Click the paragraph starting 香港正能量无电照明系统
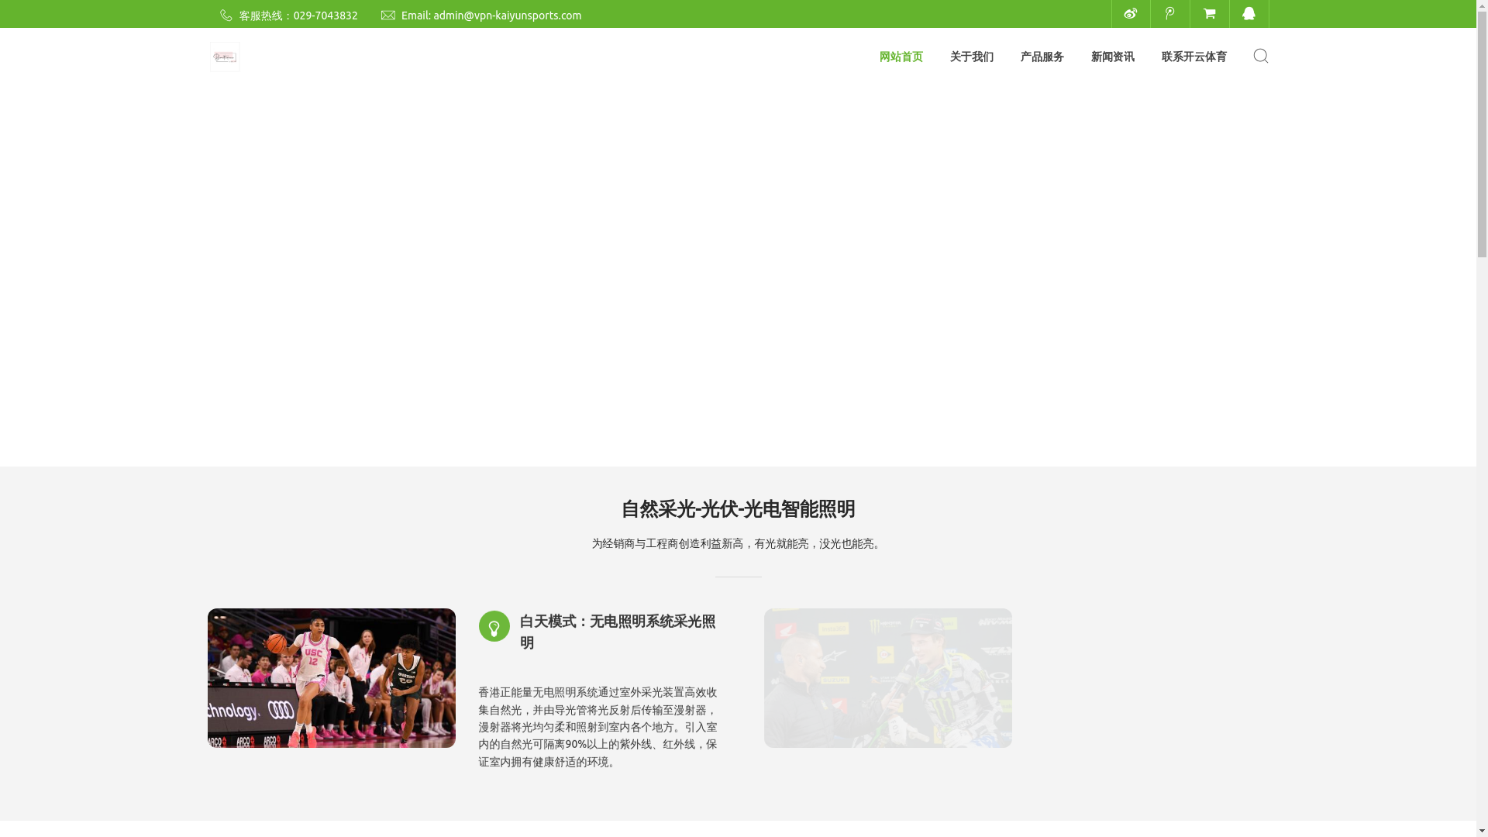 click(x=598, y=727)
